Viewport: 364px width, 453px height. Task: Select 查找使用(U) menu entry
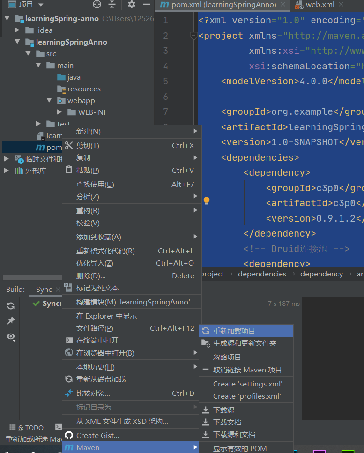[132, 184]
